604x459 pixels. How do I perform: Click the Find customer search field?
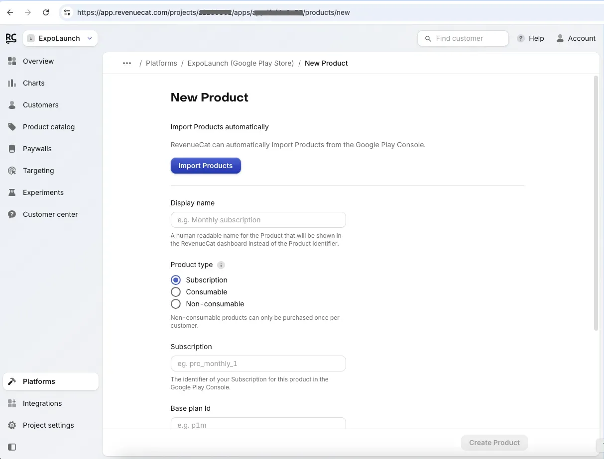(463, 38)
